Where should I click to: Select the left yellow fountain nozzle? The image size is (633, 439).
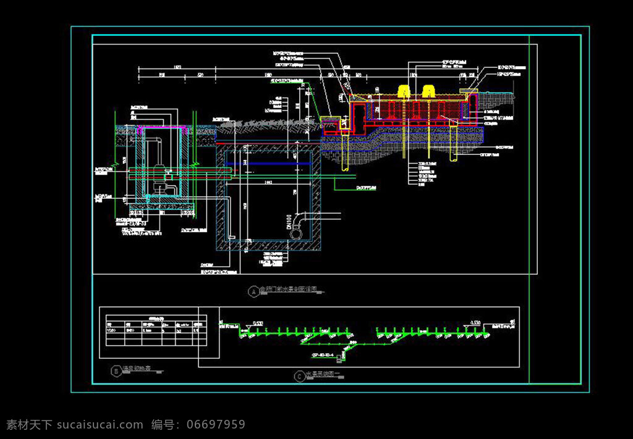pos(404,91)
